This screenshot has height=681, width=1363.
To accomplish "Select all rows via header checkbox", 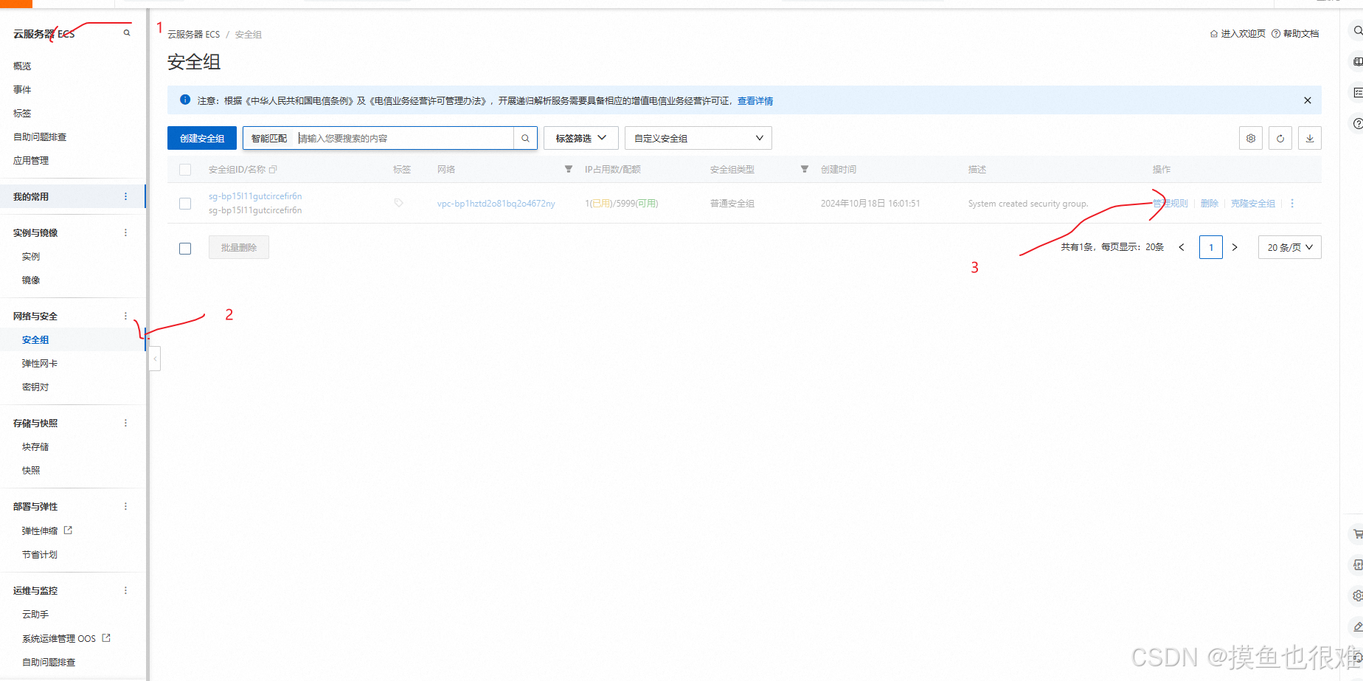I will [185, 170].
